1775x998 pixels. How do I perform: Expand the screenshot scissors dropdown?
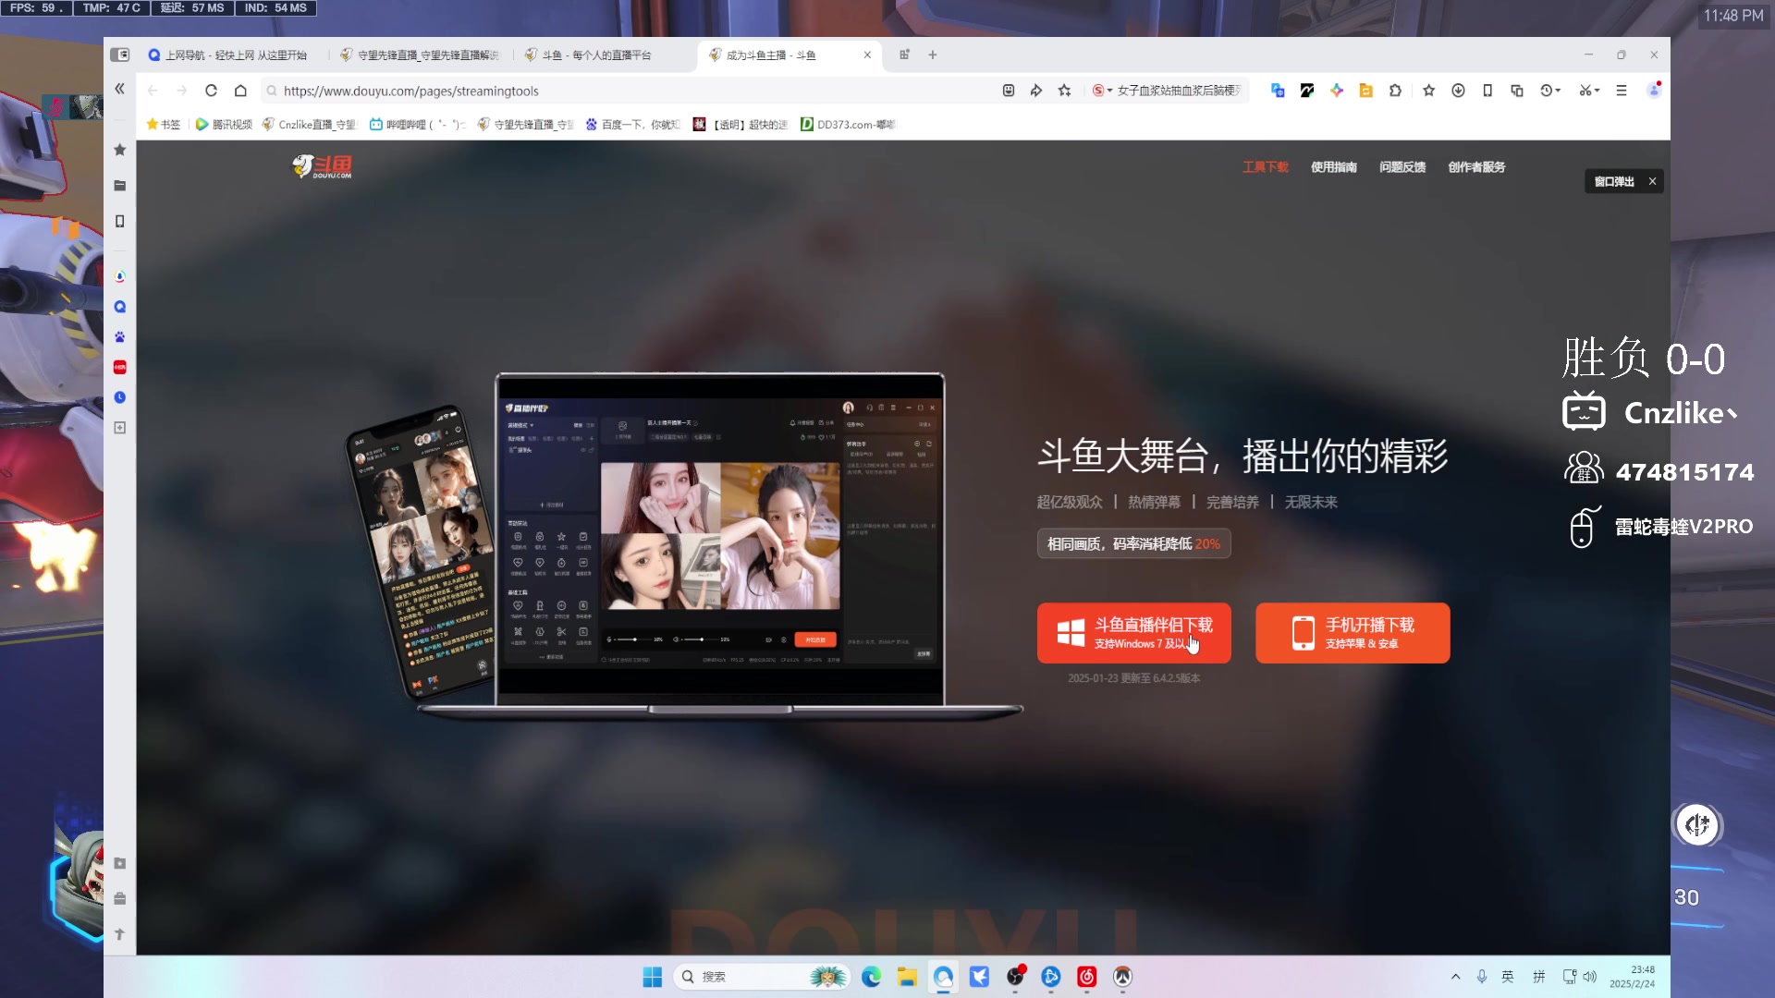(1589, 91)
